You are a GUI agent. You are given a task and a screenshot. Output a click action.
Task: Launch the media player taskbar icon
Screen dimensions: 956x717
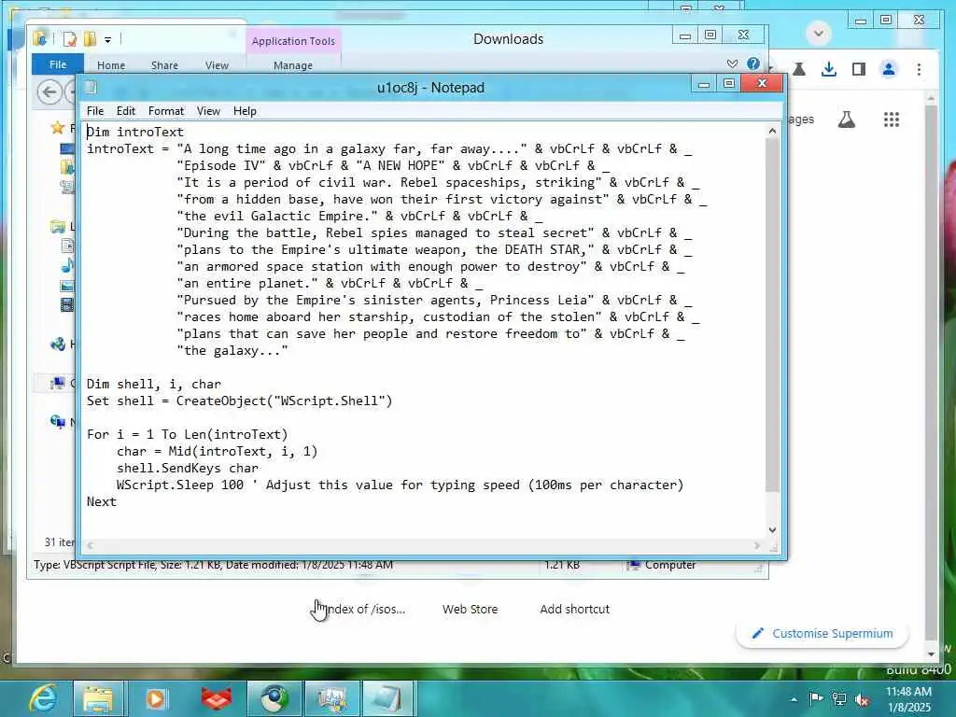156,698
